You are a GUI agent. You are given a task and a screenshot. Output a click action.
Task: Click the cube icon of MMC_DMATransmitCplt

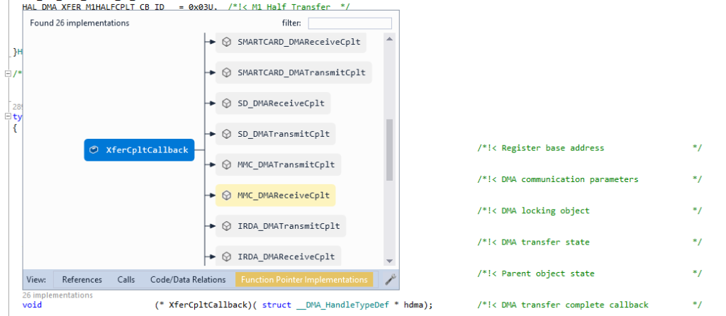[x=227, y=165]
